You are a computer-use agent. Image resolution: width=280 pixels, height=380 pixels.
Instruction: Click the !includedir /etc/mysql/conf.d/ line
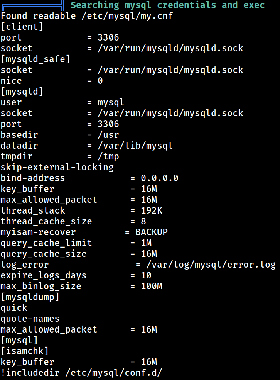[81, 373]
